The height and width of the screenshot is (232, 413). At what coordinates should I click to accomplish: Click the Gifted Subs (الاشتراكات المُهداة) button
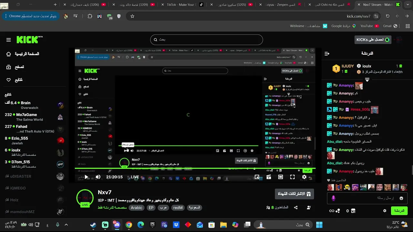pos(294,194)
